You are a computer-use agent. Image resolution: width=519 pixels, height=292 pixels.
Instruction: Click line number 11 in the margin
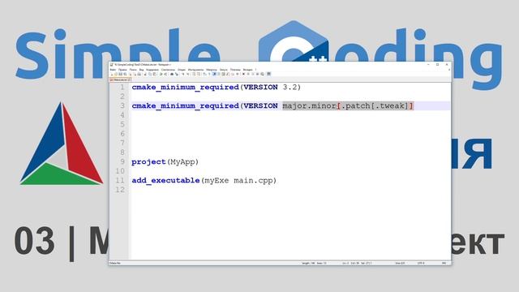click(120, 180)
